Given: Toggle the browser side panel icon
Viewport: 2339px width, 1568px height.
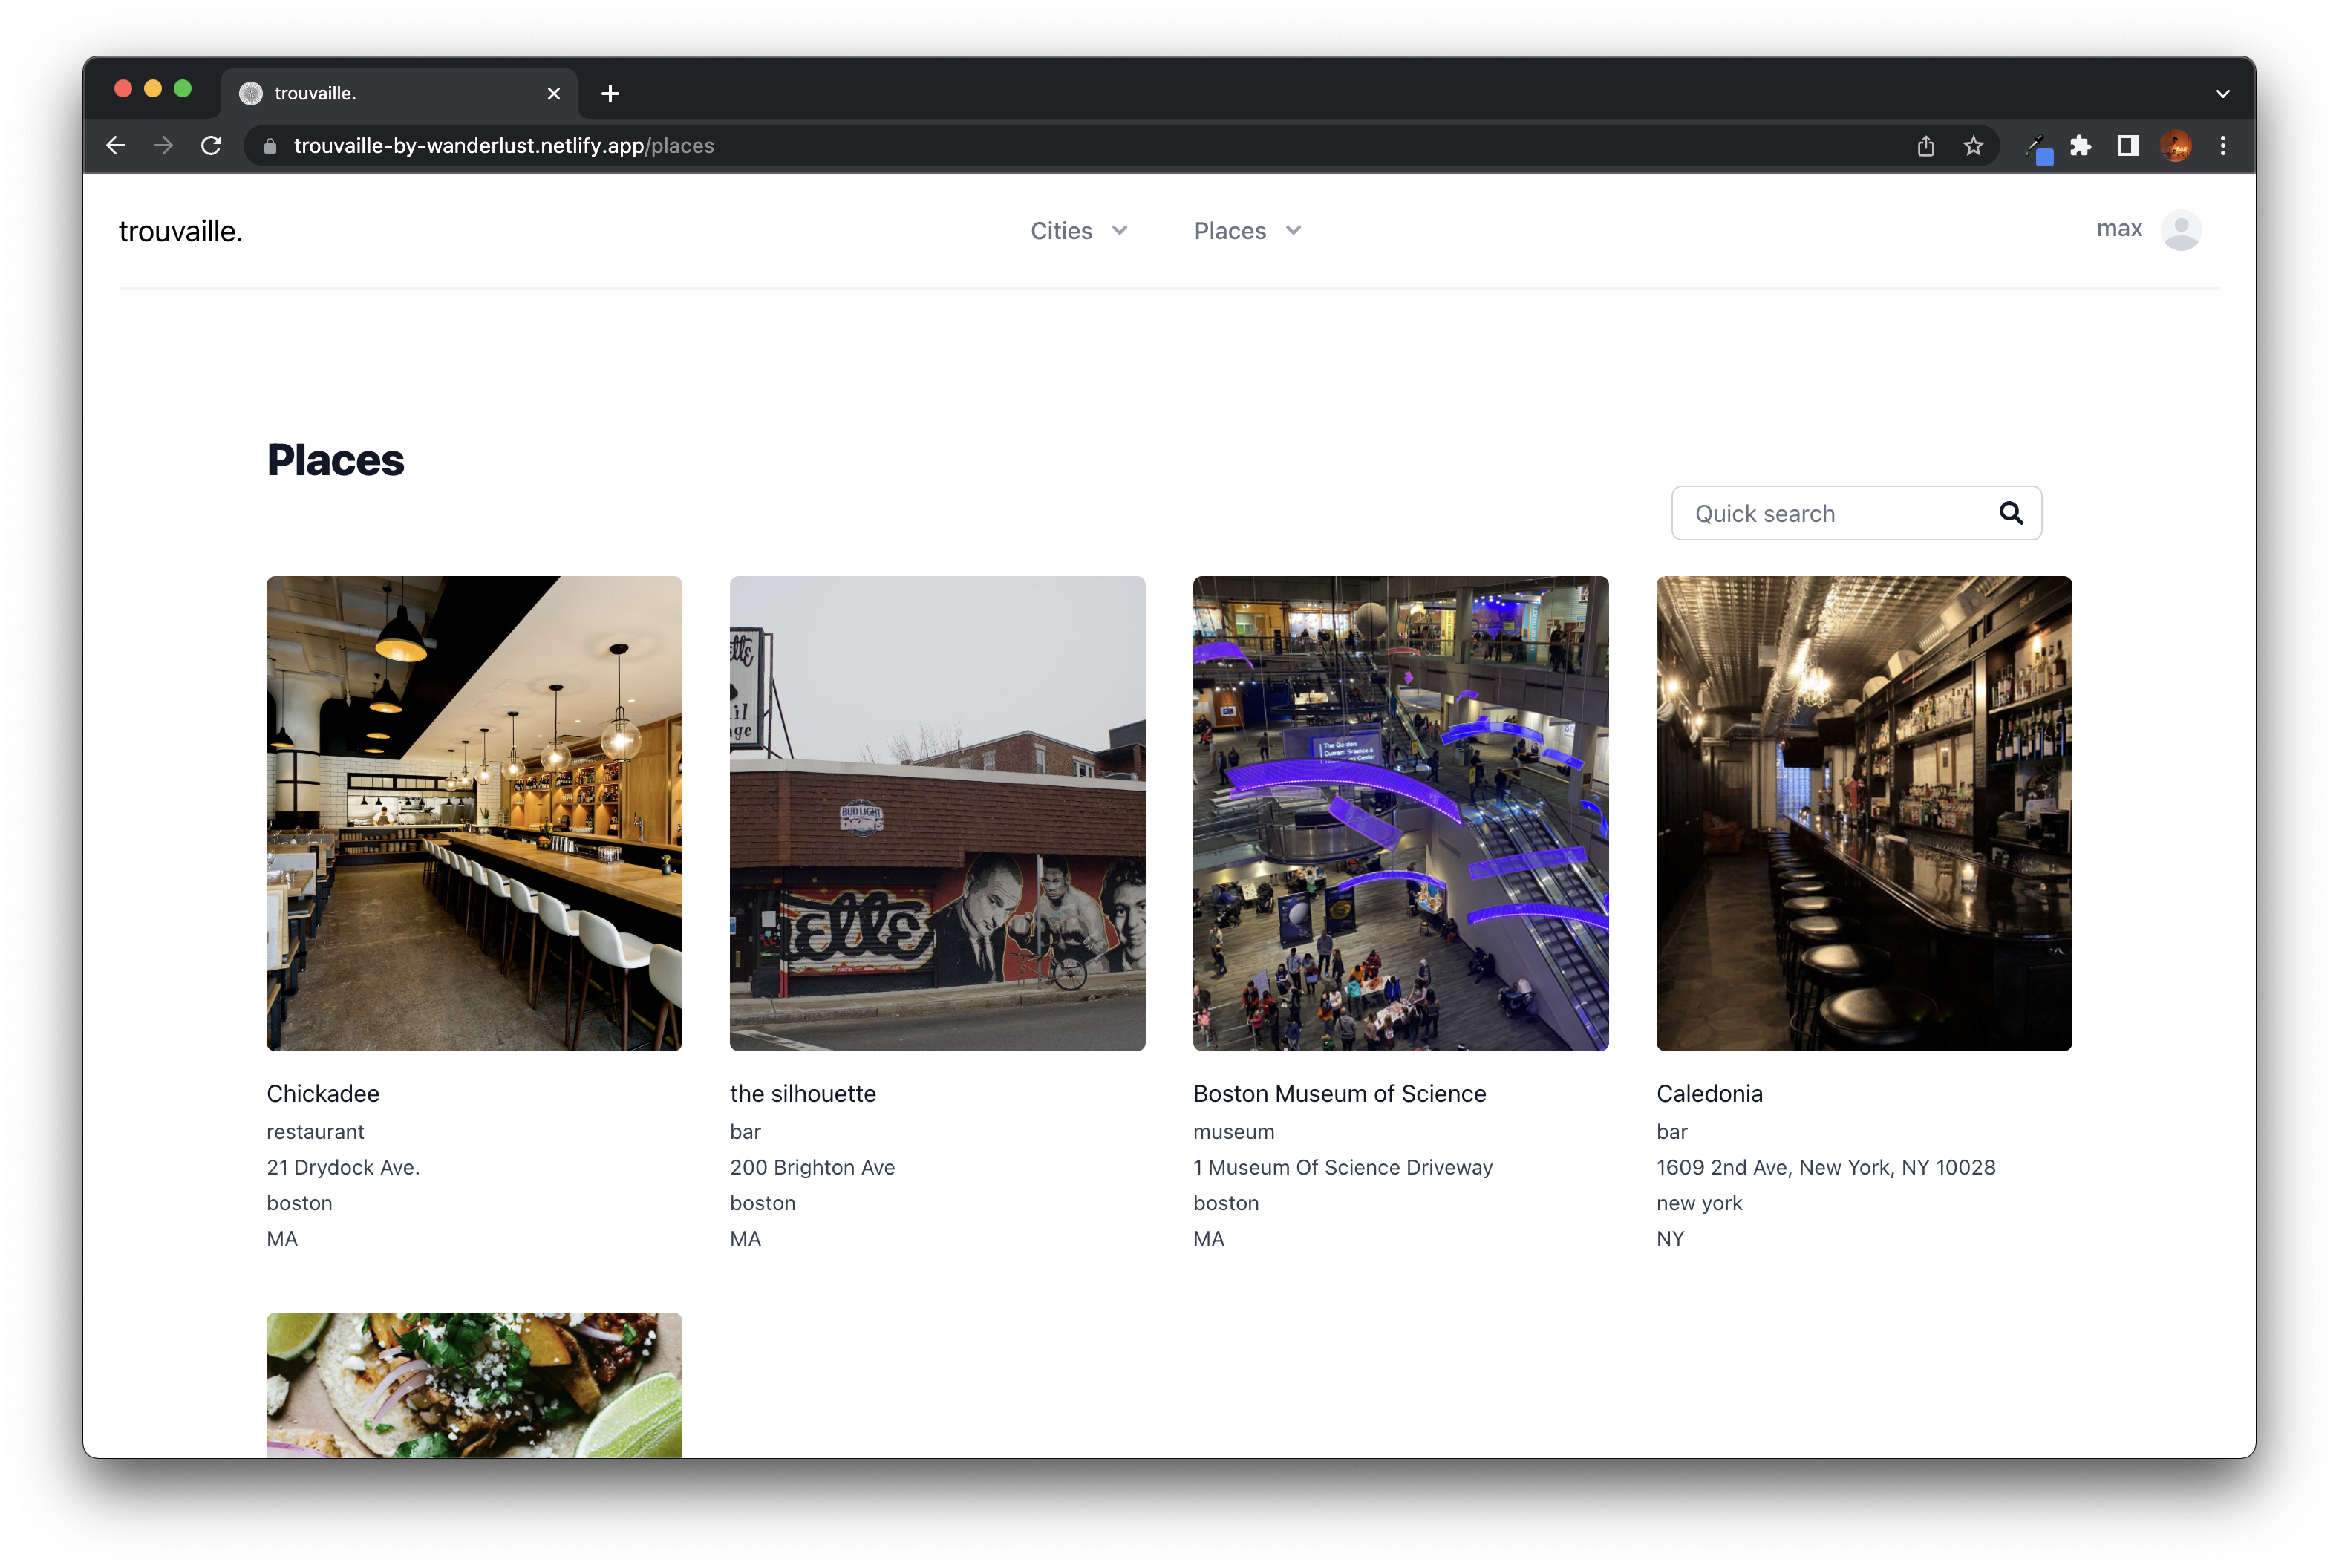Looking at the screenshot, I should click(x=2127, y=146).
